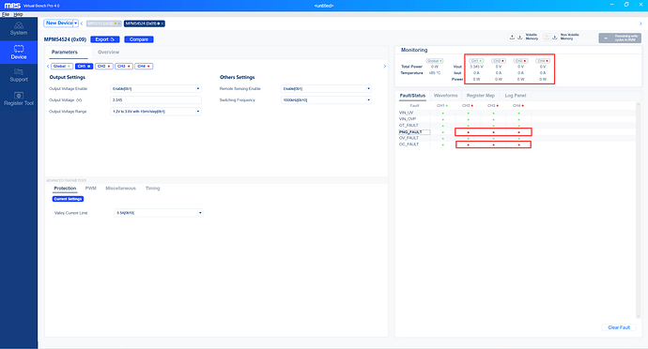Image resolution: width=648 pixels, height=349 pixels.
Task: Open the Support page icon
Action: (19, 75)
